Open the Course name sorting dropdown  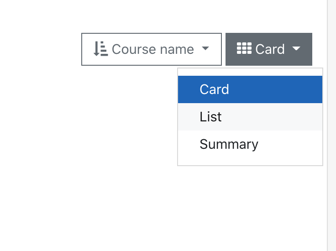[x=152, y=49]
